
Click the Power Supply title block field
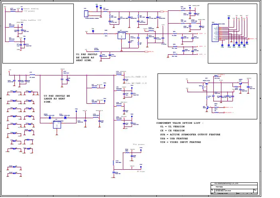coord(220,186)
